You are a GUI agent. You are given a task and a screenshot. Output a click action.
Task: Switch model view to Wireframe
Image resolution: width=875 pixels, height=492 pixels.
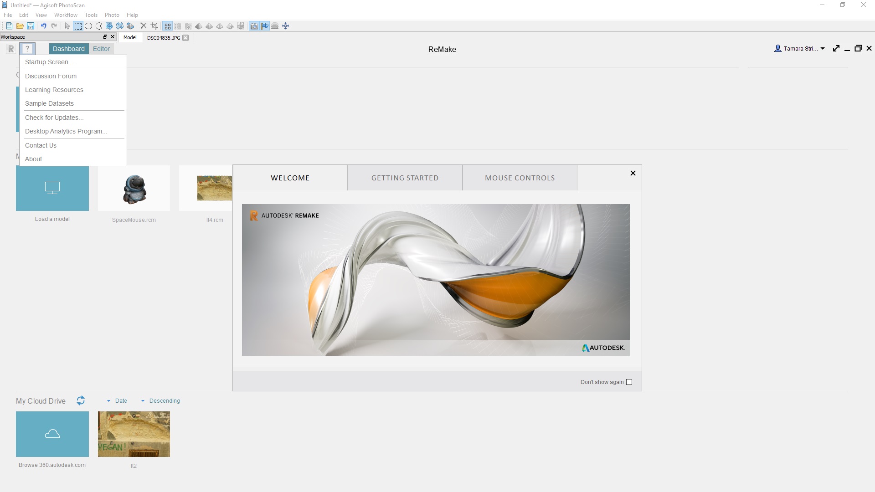tap(220, 26)
